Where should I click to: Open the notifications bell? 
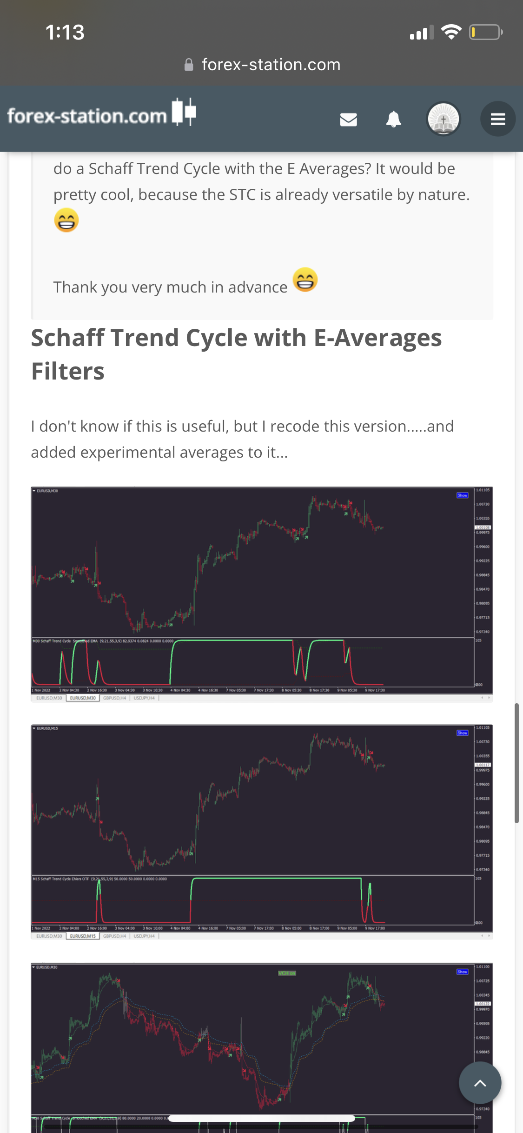tap(393, 119)
